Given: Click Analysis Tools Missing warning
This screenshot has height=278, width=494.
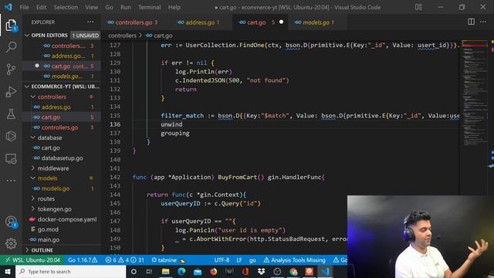Looking at the screenshot, I should pyautogui.click(x=294, y=260).
